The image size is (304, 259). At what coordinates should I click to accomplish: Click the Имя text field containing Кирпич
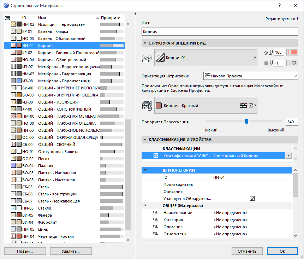coord(220,31)
